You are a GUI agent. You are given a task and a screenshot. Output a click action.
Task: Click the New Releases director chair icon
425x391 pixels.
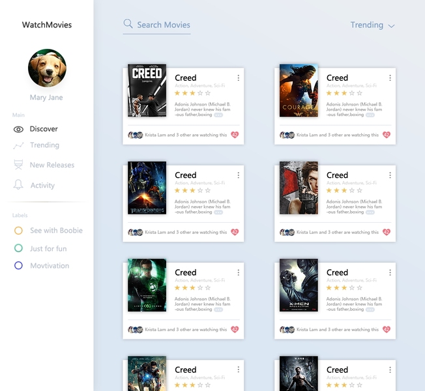click(18, 164)
